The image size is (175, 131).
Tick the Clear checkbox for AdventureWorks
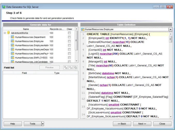pos(69,33)
